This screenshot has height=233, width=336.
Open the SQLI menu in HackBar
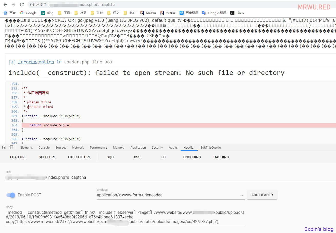[110, 157]
